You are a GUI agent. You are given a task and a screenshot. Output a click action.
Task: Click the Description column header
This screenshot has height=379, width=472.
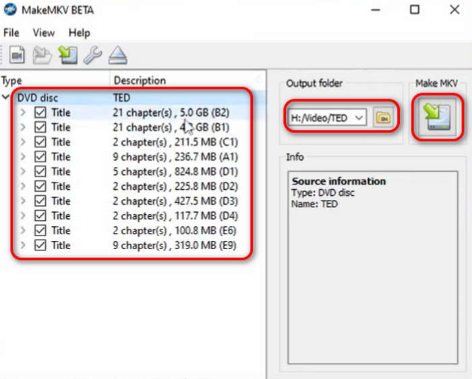pos(140,80)
